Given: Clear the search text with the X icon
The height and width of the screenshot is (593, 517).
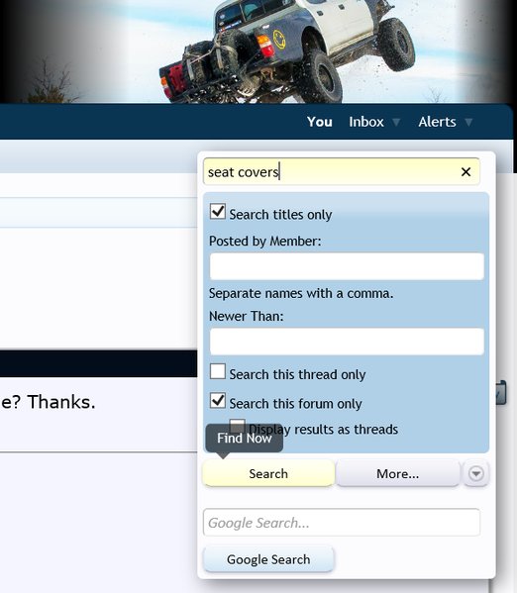Looking at the screenshot, I should coord(465,172).
